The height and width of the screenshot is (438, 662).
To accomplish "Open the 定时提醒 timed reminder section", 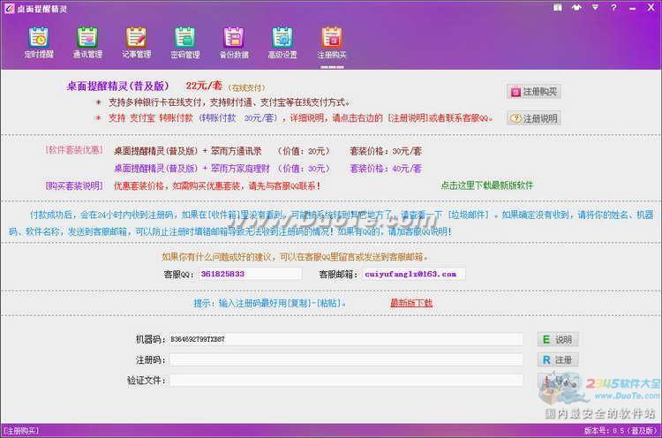I will [x=39, y=42].
